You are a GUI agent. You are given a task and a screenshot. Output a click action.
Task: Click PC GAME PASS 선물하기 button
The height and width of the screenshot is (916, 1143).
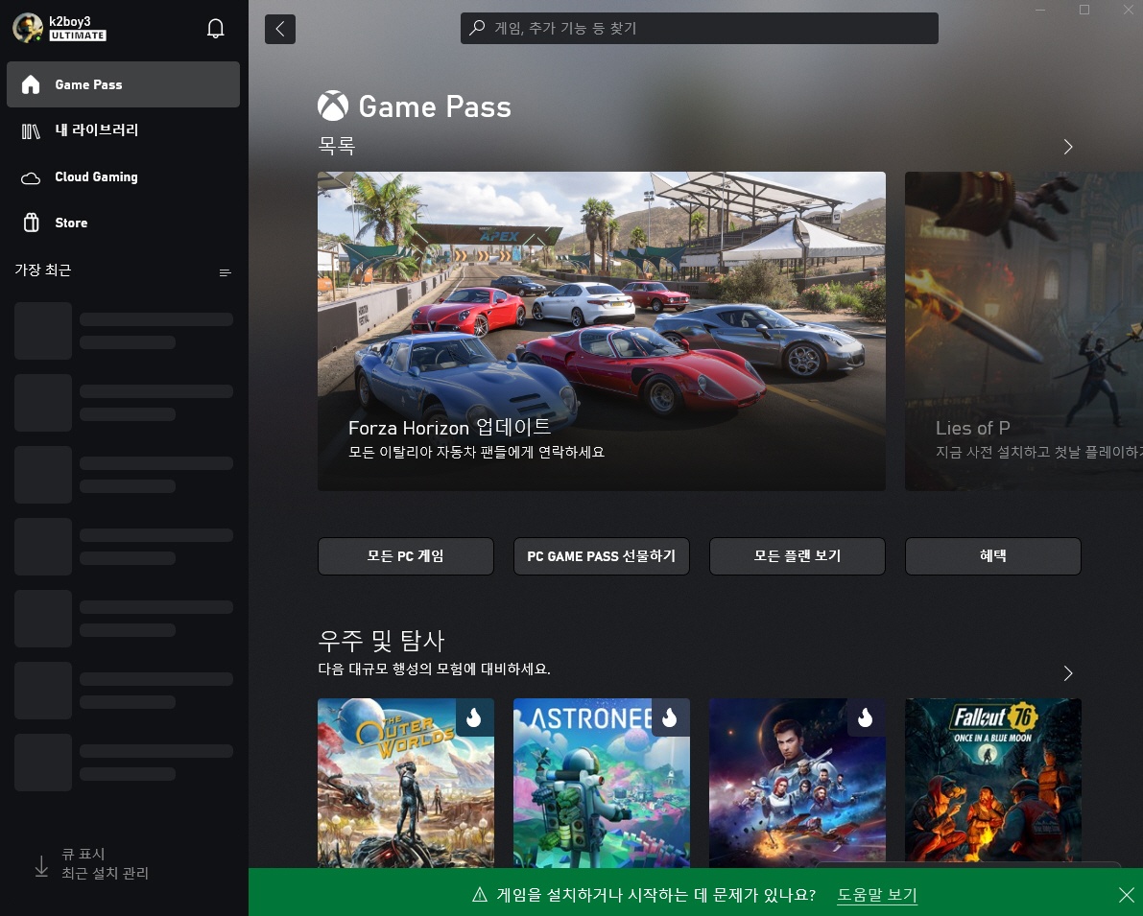click(602, 556)
